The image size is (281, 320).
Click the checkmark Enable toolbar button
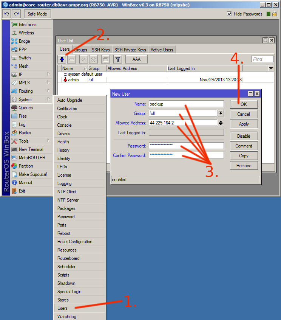pos(83,59)
